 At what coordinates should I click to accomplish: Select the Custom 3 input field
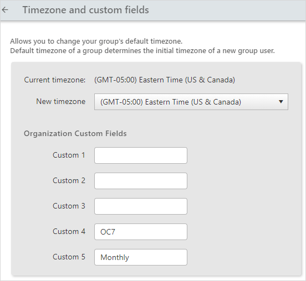(x=141, y=206)
